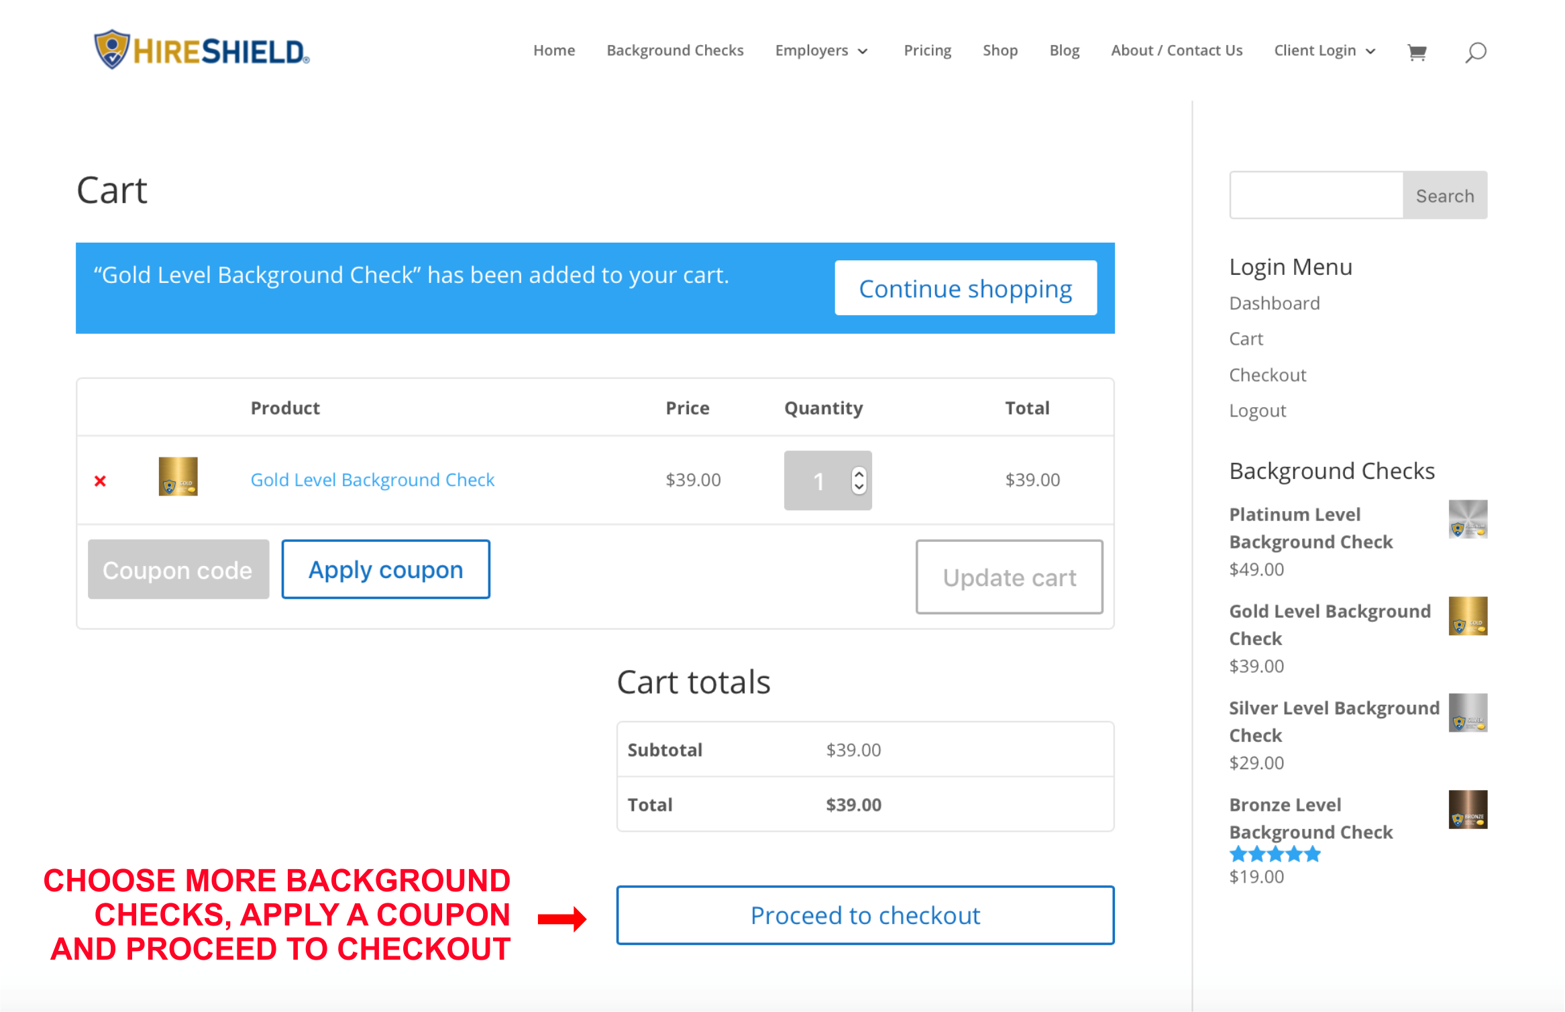
Task: Adjust quantity using the stepper arrows
Action: (x=859, y=480)
